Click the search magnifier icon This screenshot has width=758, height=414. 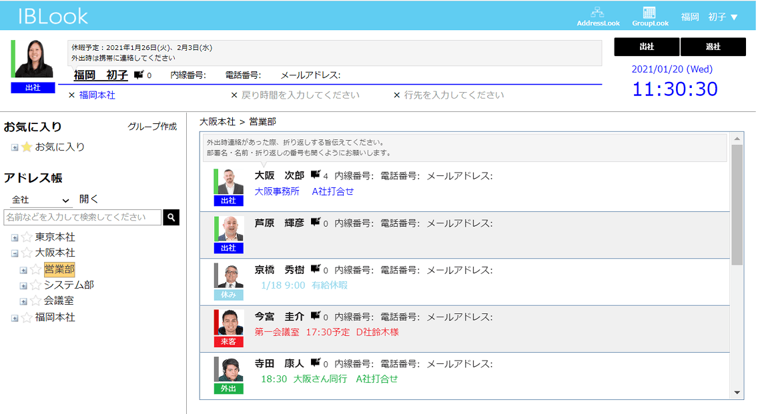[x=171, y=217]
